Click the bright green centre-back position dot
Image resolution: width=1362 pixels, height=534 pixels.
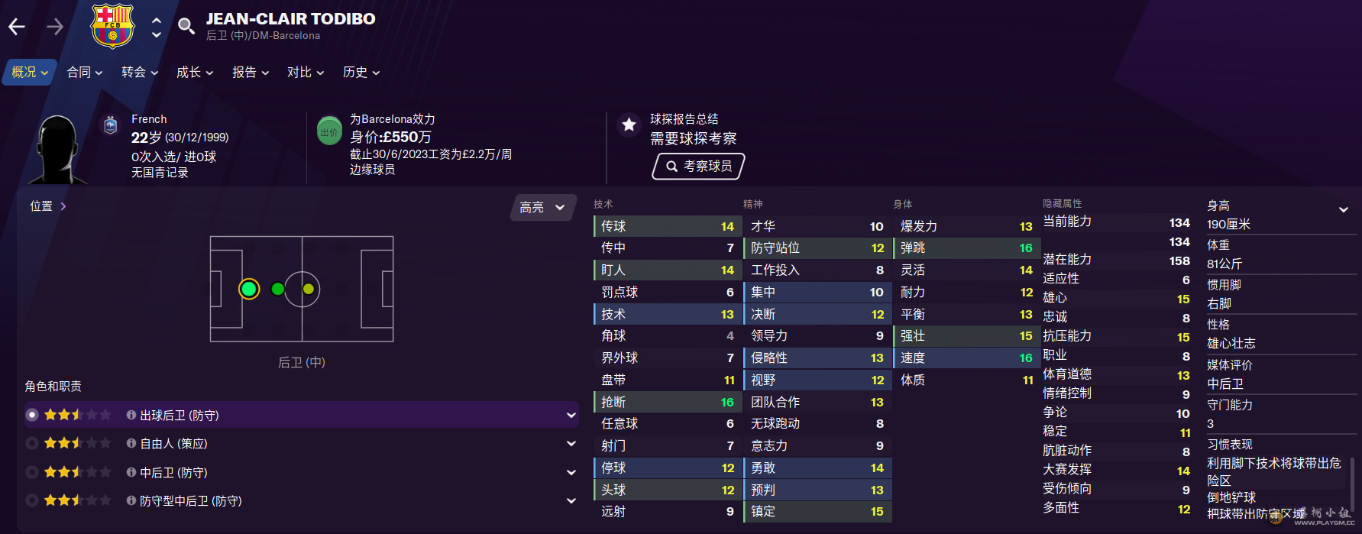tap(249, 289)
